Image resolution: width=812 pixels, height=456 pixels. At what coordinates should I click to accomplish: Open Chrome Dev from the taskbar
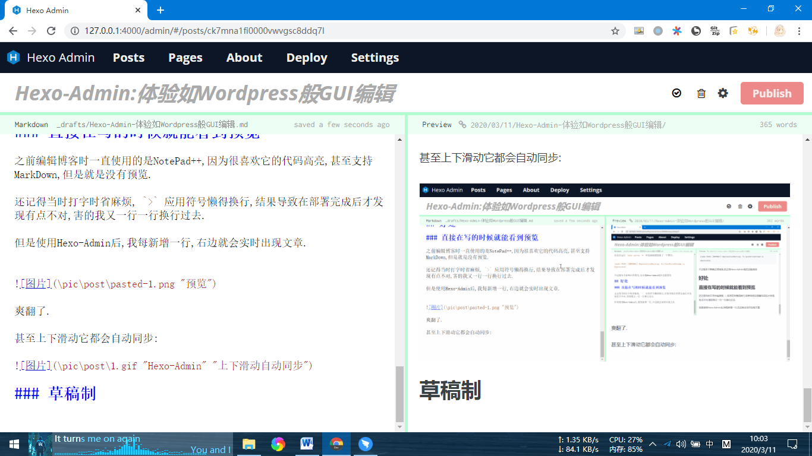coord(336,444)
